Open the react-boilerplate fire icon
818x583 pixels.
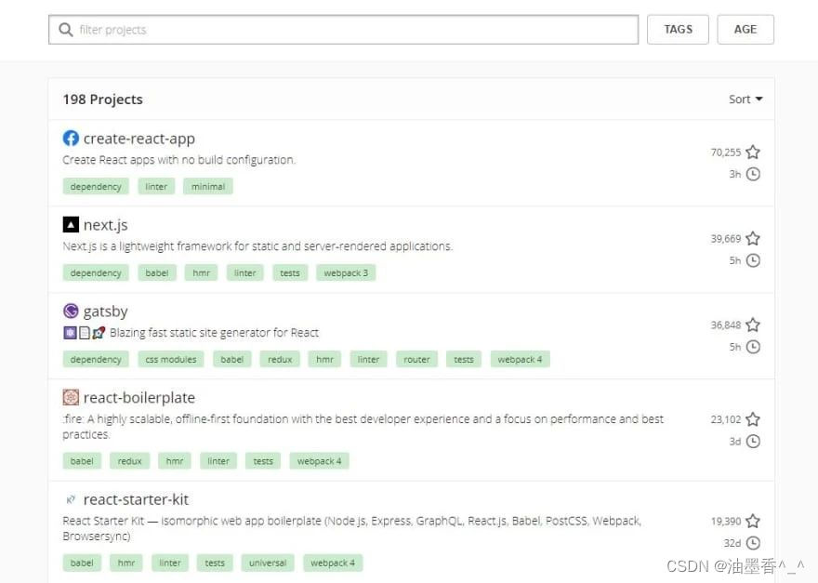pyautogui.click(x=70, y=397)
